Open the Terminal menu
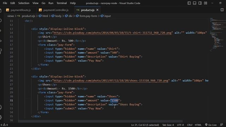 pyautogui.click(x=61, y=3)
